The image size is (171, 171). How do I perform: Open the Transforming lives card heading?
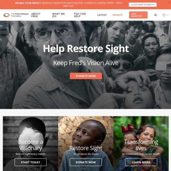click(x=141, y=145)
